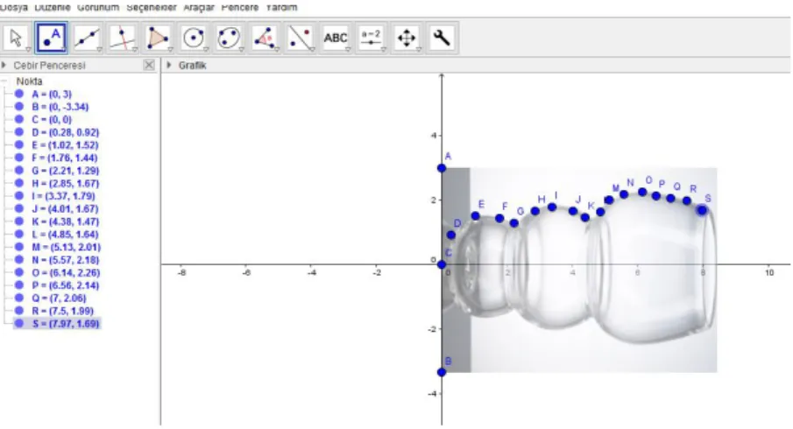Click the Nokta group label
The image size is (793, 429).
pos(29,81)
